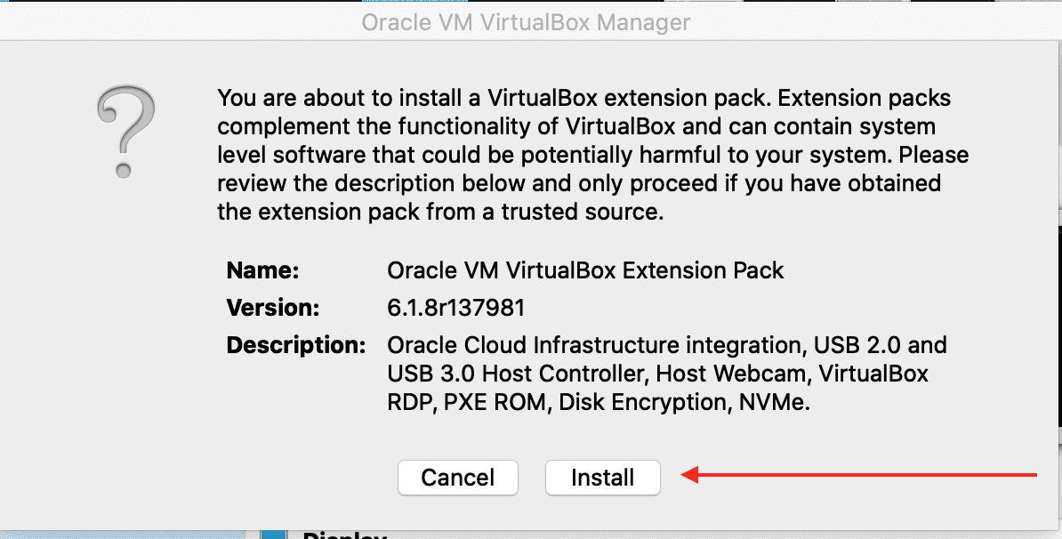Click the bold Name label
Viewport: 1062px width, 539px height.
pos(263,270)
